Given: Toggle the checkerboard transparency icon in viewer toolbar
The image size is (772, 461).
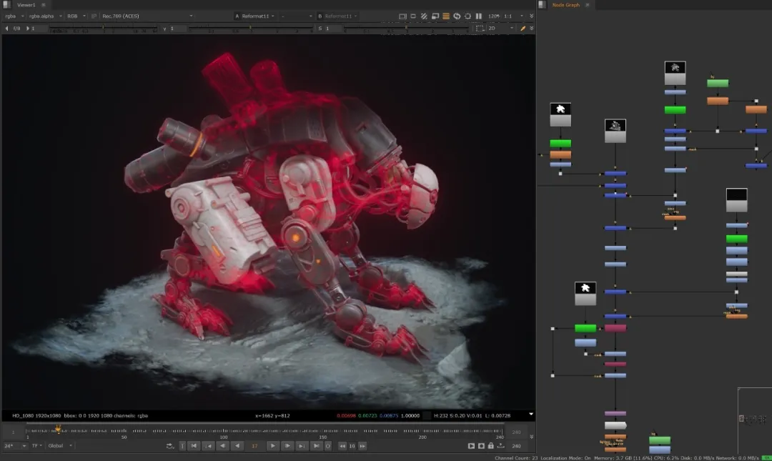Looking at the screenshot, I should pyautogui.click(x=424, y=16).
